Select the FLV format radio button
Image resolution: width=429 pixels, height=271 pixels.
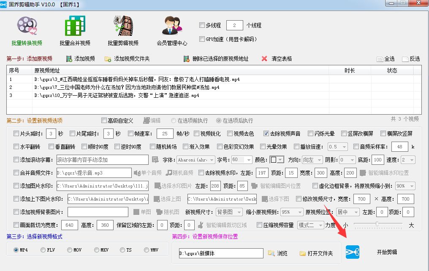point(43,250)
